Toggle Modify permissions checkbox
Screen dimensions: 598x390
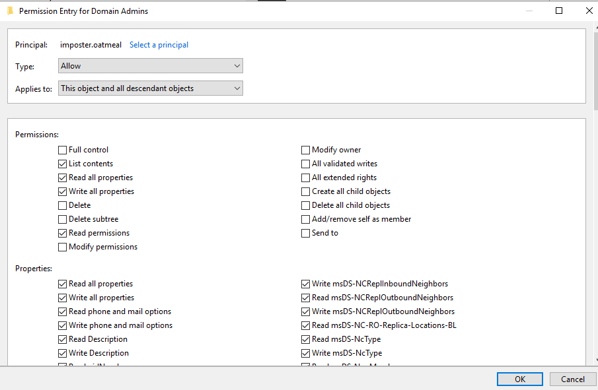point(63,247)
